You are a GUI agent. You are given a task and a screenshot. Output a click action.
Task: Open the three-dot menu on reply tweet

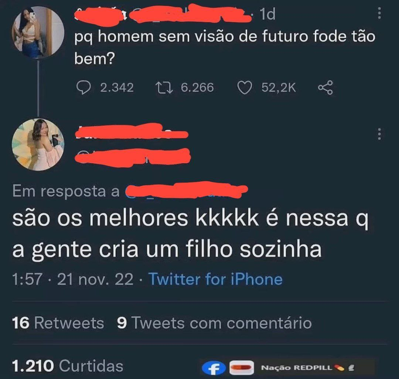click(x=379, y=134)
